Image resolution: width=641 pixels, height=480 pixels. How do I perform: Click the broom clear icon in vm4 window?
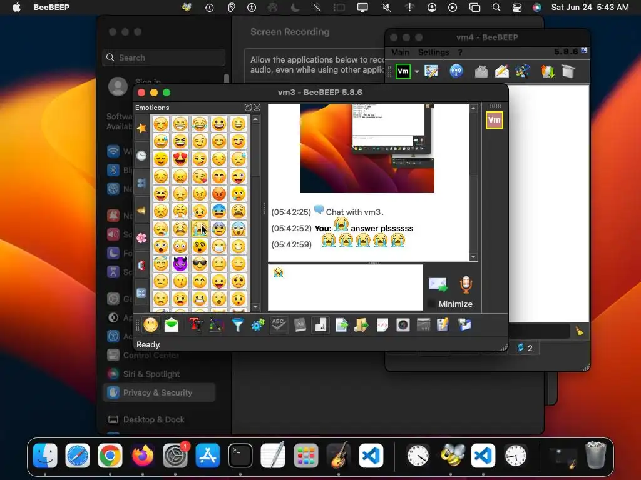coord(580,331)
